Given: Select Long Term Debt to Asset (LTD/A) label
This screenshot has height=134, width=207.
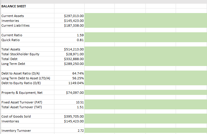Looking at the screenshot, I should point(27,78).
